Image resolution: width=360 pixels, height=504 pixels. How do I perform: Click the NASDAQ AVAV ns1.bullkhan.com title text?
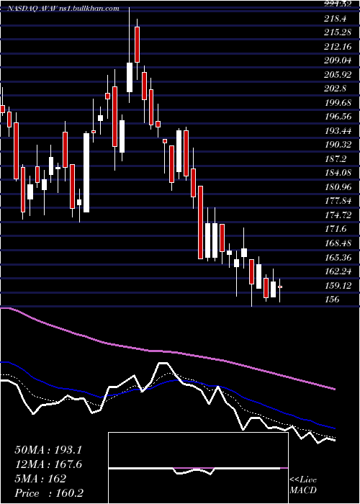click(63, 8)
